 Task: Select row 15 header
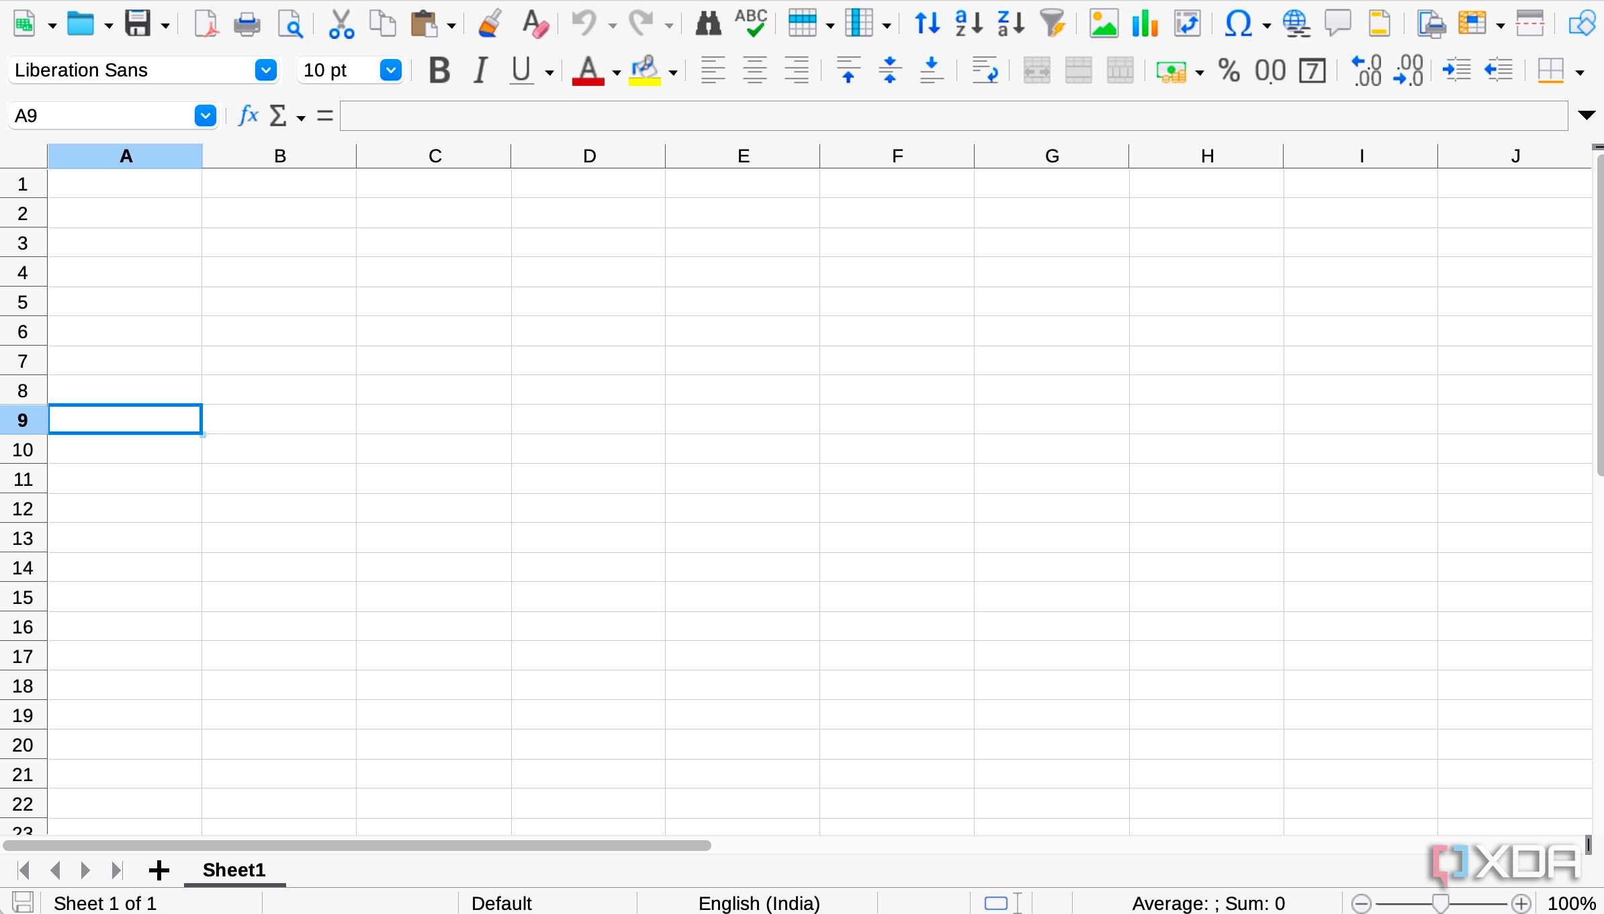click(x=23, y=597)
